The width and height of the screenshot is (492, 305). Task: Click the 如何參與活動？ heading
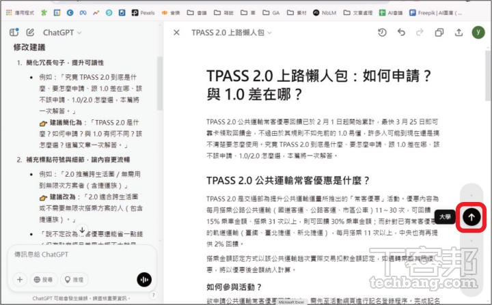point(234,287)
